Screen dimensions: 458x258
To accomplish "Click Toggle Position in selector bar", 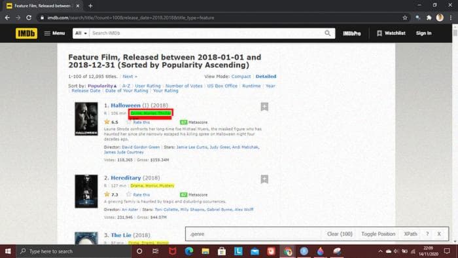I will click(x=378, y=234).
